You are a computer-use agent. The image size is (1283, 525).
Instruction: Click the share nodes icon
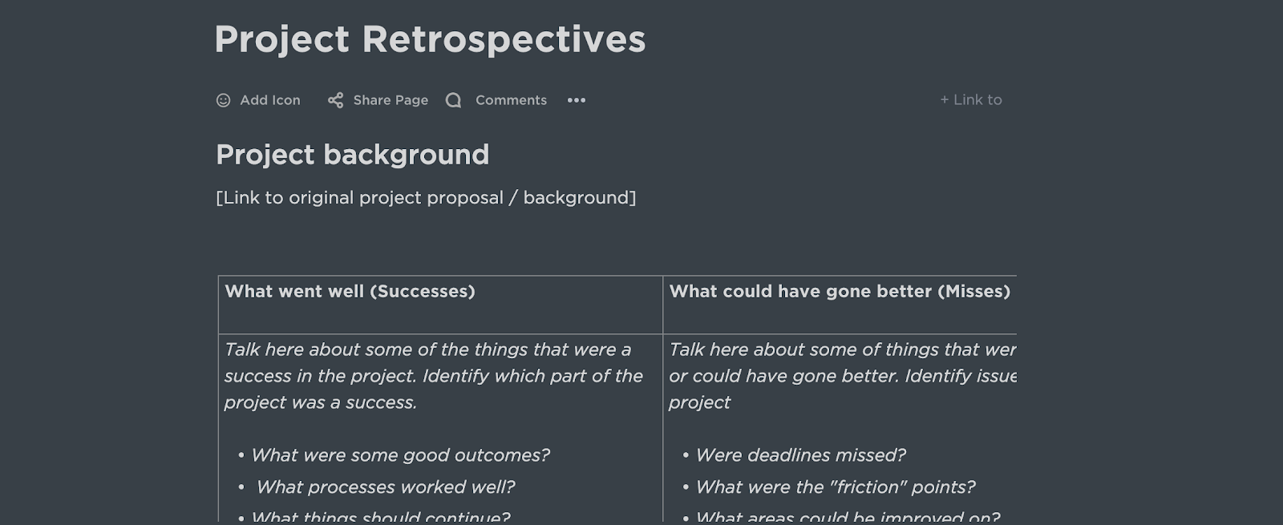335,100
